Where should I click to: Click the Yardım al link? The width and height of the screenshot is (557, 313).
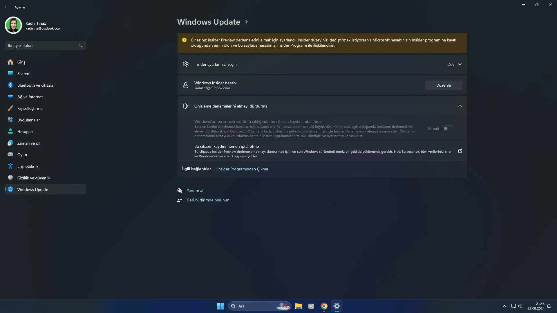click(x=195, y=190)
